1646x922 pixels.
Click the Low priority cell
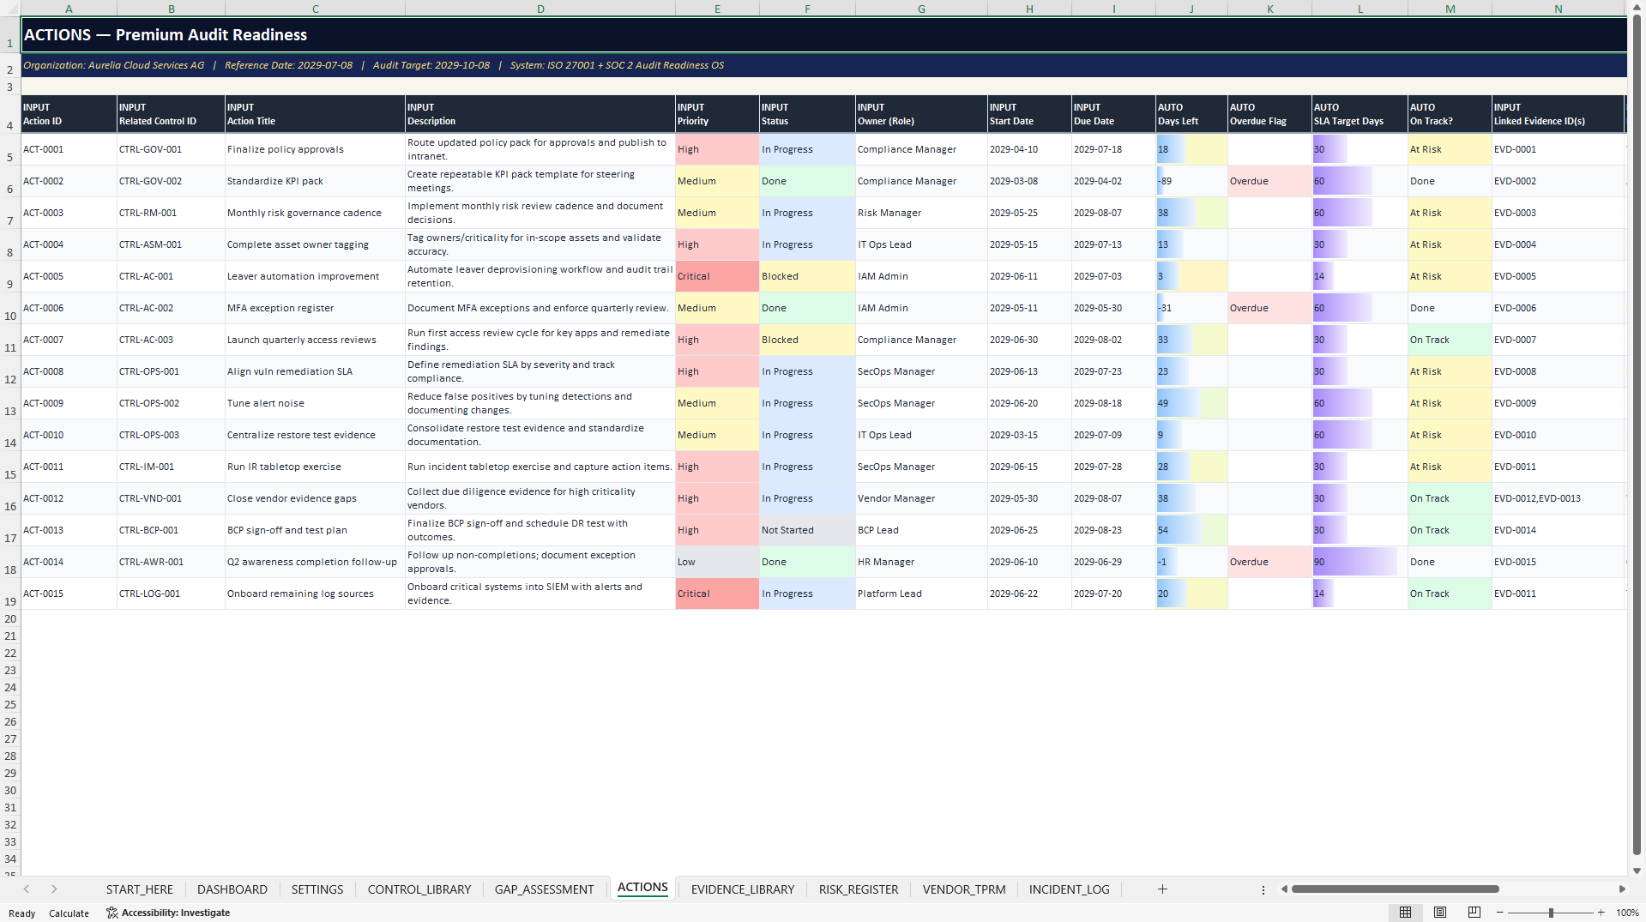[717, 562]
